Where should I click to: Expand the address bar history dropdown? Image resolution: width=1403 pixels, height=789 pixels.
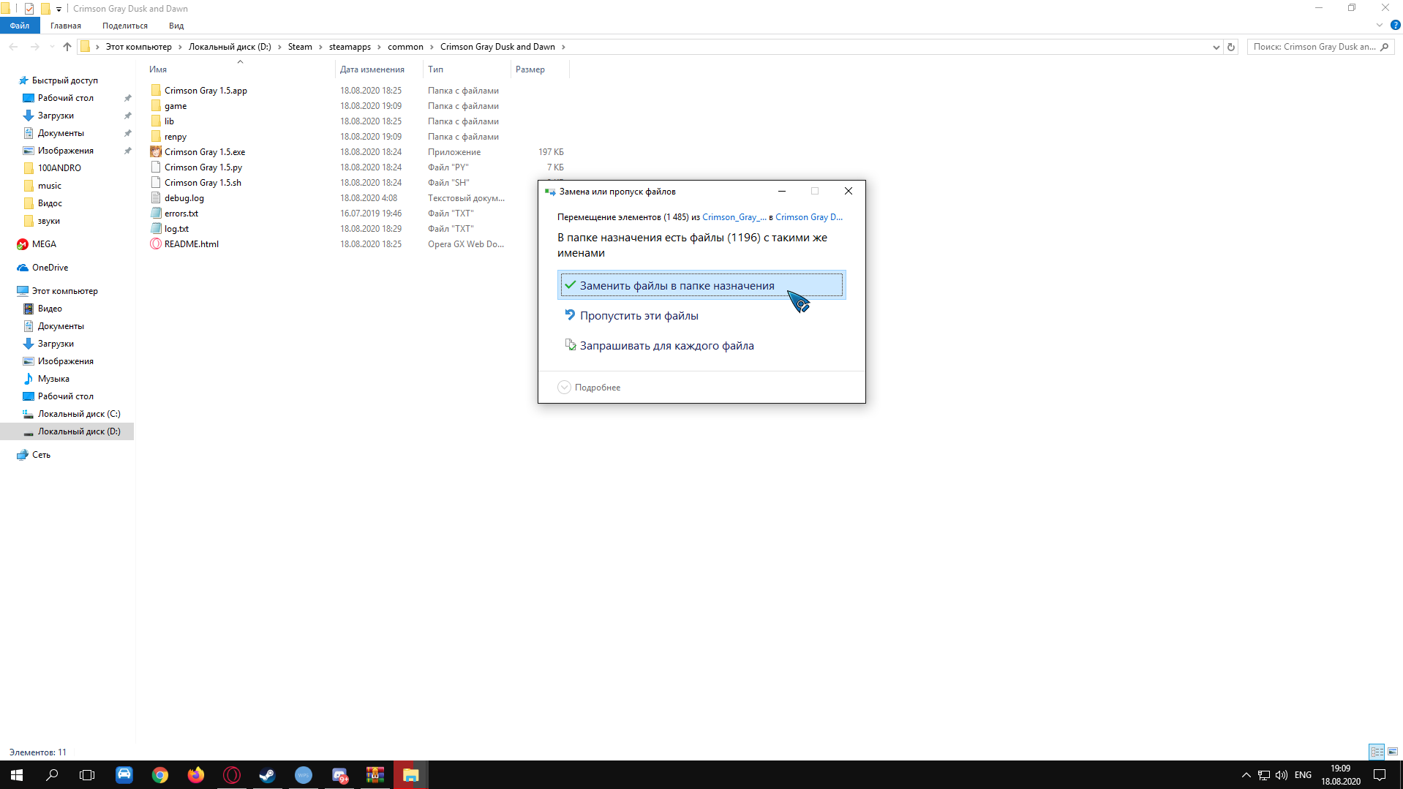point(1216,47)
